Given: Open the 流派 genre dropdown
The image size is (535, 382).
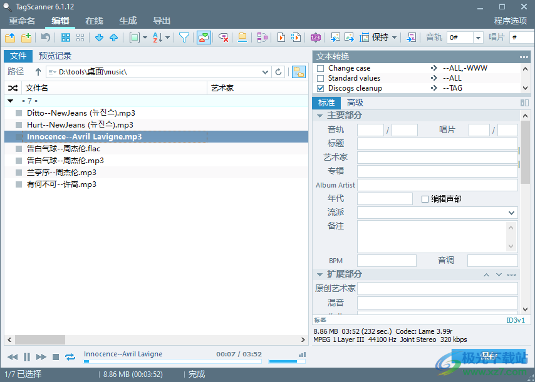Looking at the screenshot, I should [512, 212].
